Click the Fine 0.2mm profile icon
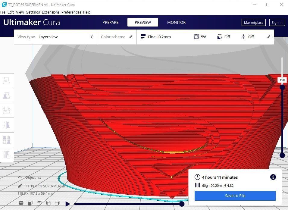This screenshot has height=210, width=288. pyautogui.click(x=143, y=37)
